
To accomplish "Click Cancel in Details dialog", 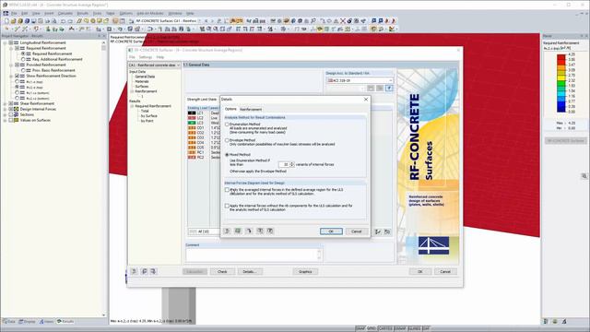I will click(x=357, y=231).
